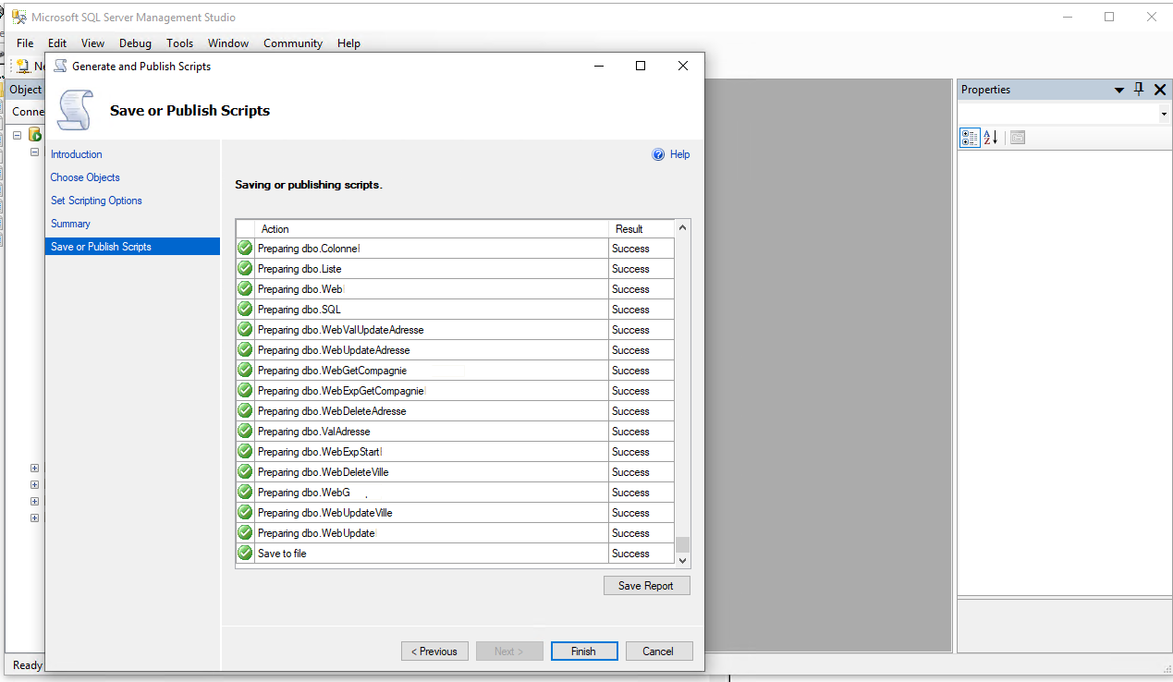Click the New Query toolbar icon

click(x=23, y=67)
